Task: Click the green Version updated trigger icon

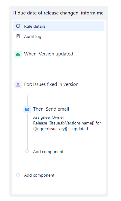Action: (x=18, y=54)
